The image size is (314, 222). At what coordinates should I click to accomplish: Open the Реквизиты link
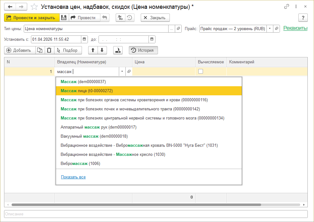pos(295,28)
